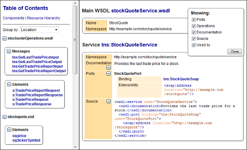Collapse the Ports row minus icon
This screenshot has width=247, height=150.
coord(109,74)
